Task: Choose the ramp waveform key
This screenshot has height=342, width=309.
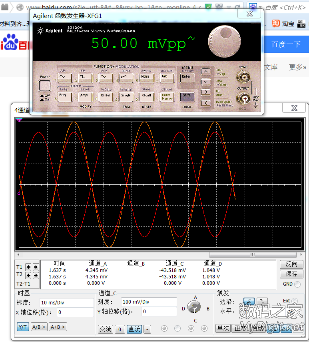Action: coord(126,78)
